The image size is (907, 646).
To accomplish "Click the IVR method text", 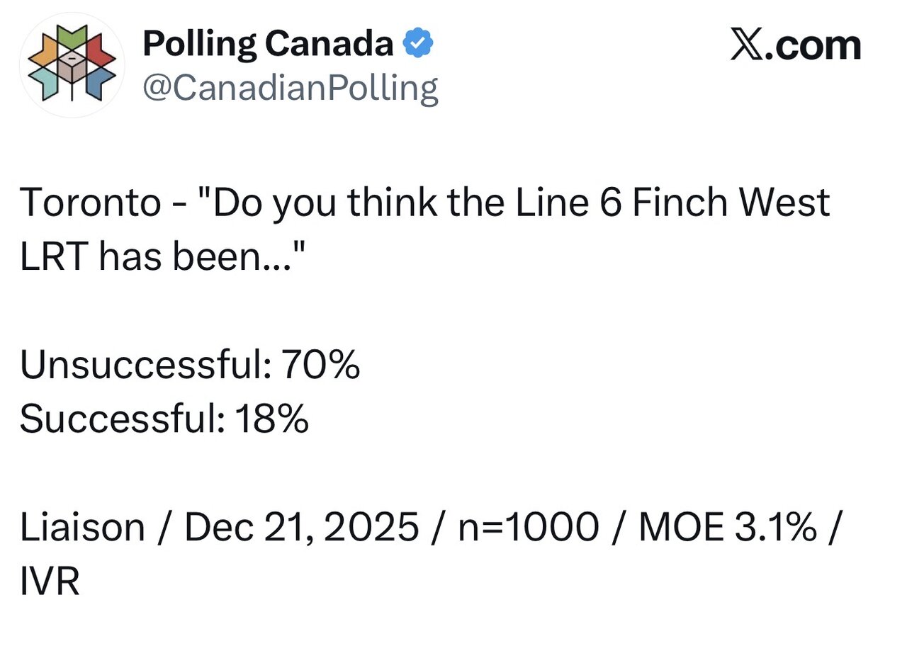I will point(49,582).
